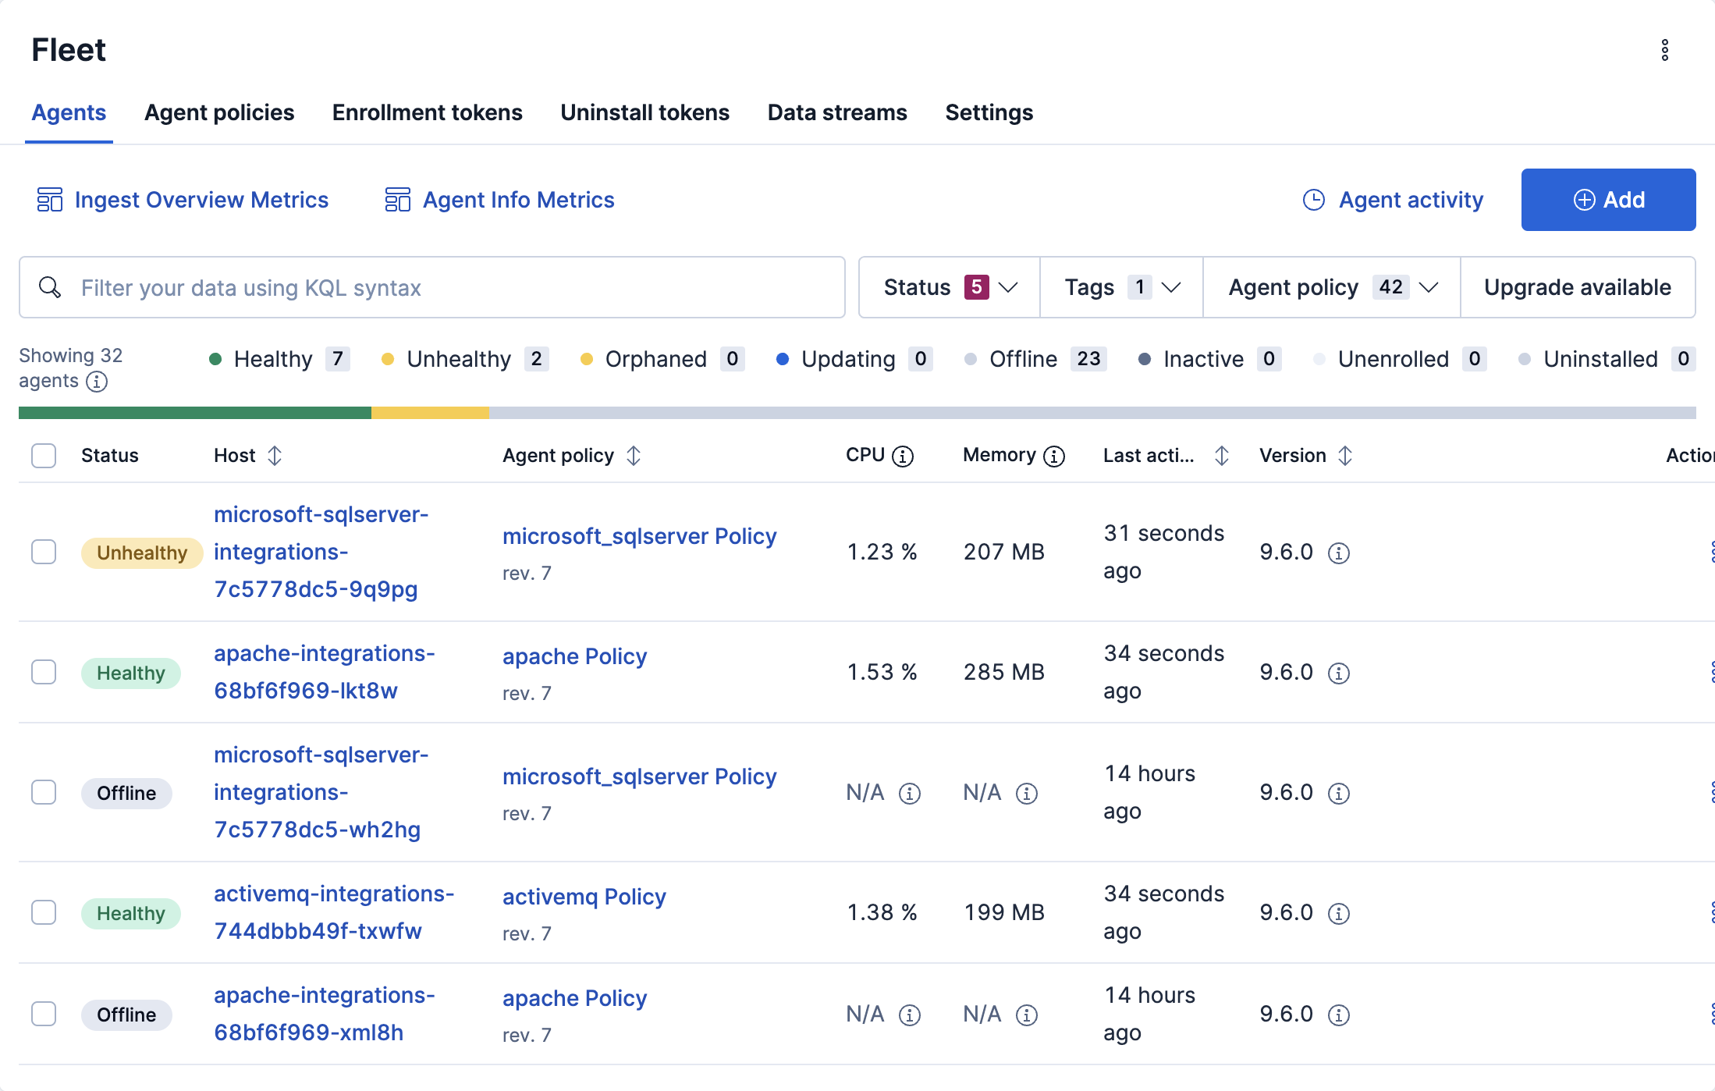Open the Fleet Settings tab

tap(989, 112)
